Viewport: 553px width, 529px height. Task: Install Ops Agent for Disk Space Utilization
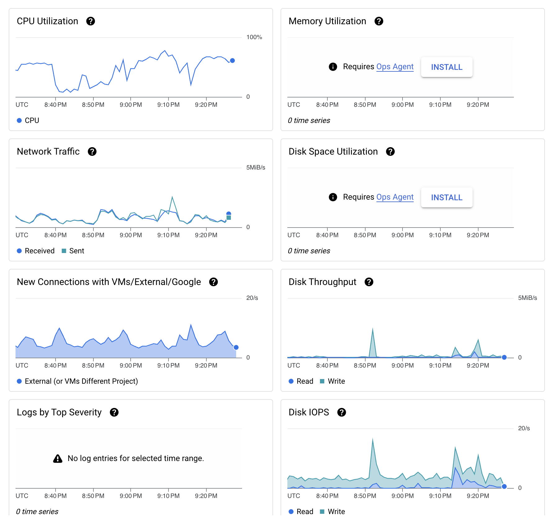pyautogui.click(x=447, y=197)
